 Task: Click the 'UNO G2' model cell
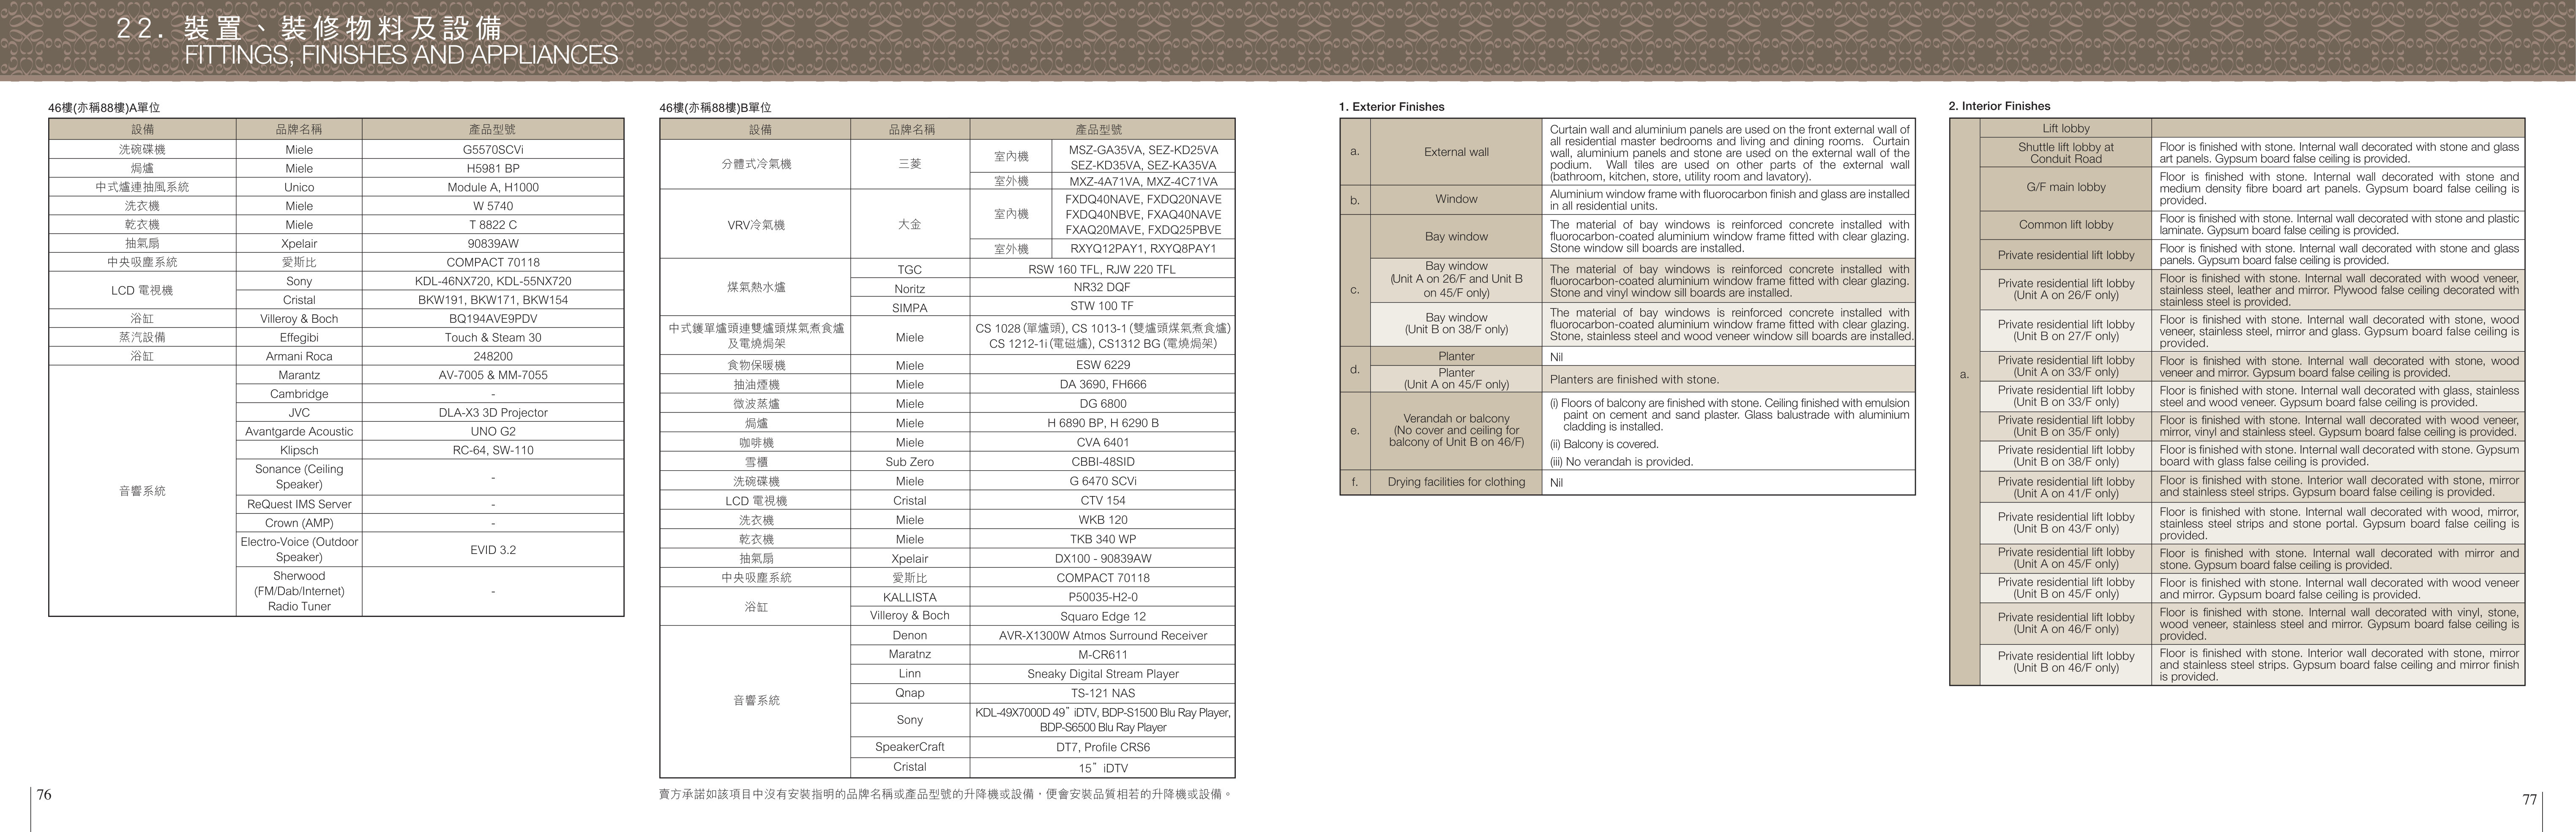[x=493, y=431]
